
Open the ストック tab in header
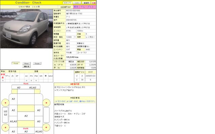click(x=67, y=3)
